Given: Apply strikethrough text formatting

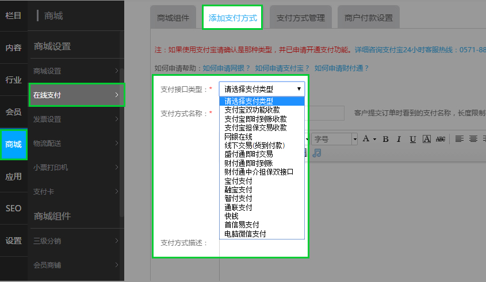Looking at the screenshot, I should click(x=441, y=139).
